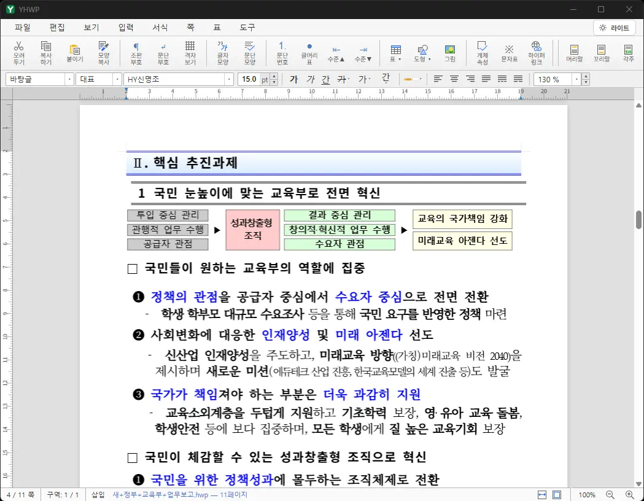Image resolution: width=644 pixels, height=501 pixels.
Task: Apply 문단번호 paragraph numbering
Action: click(282, 53)
